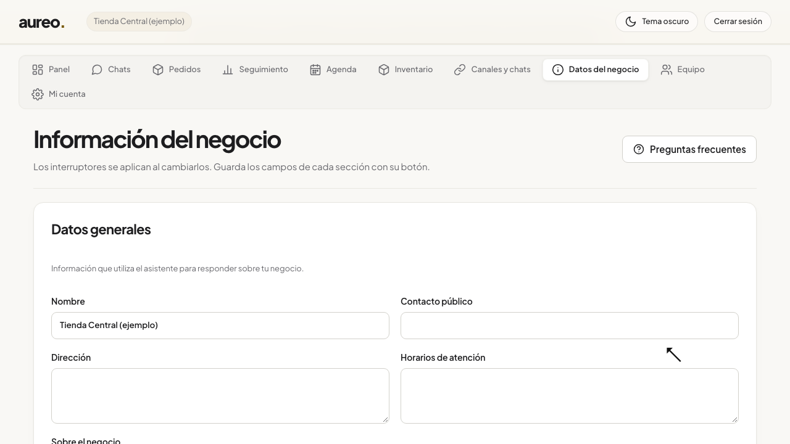The image size is (790, 444).
Task: Click the Contacto público input field
Action: pyautogui.click(x=570, y=326)
